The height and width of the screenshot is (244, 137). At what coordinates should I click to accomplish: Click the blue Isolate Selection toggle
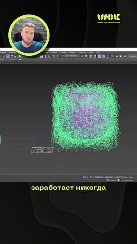pos(84,177)
